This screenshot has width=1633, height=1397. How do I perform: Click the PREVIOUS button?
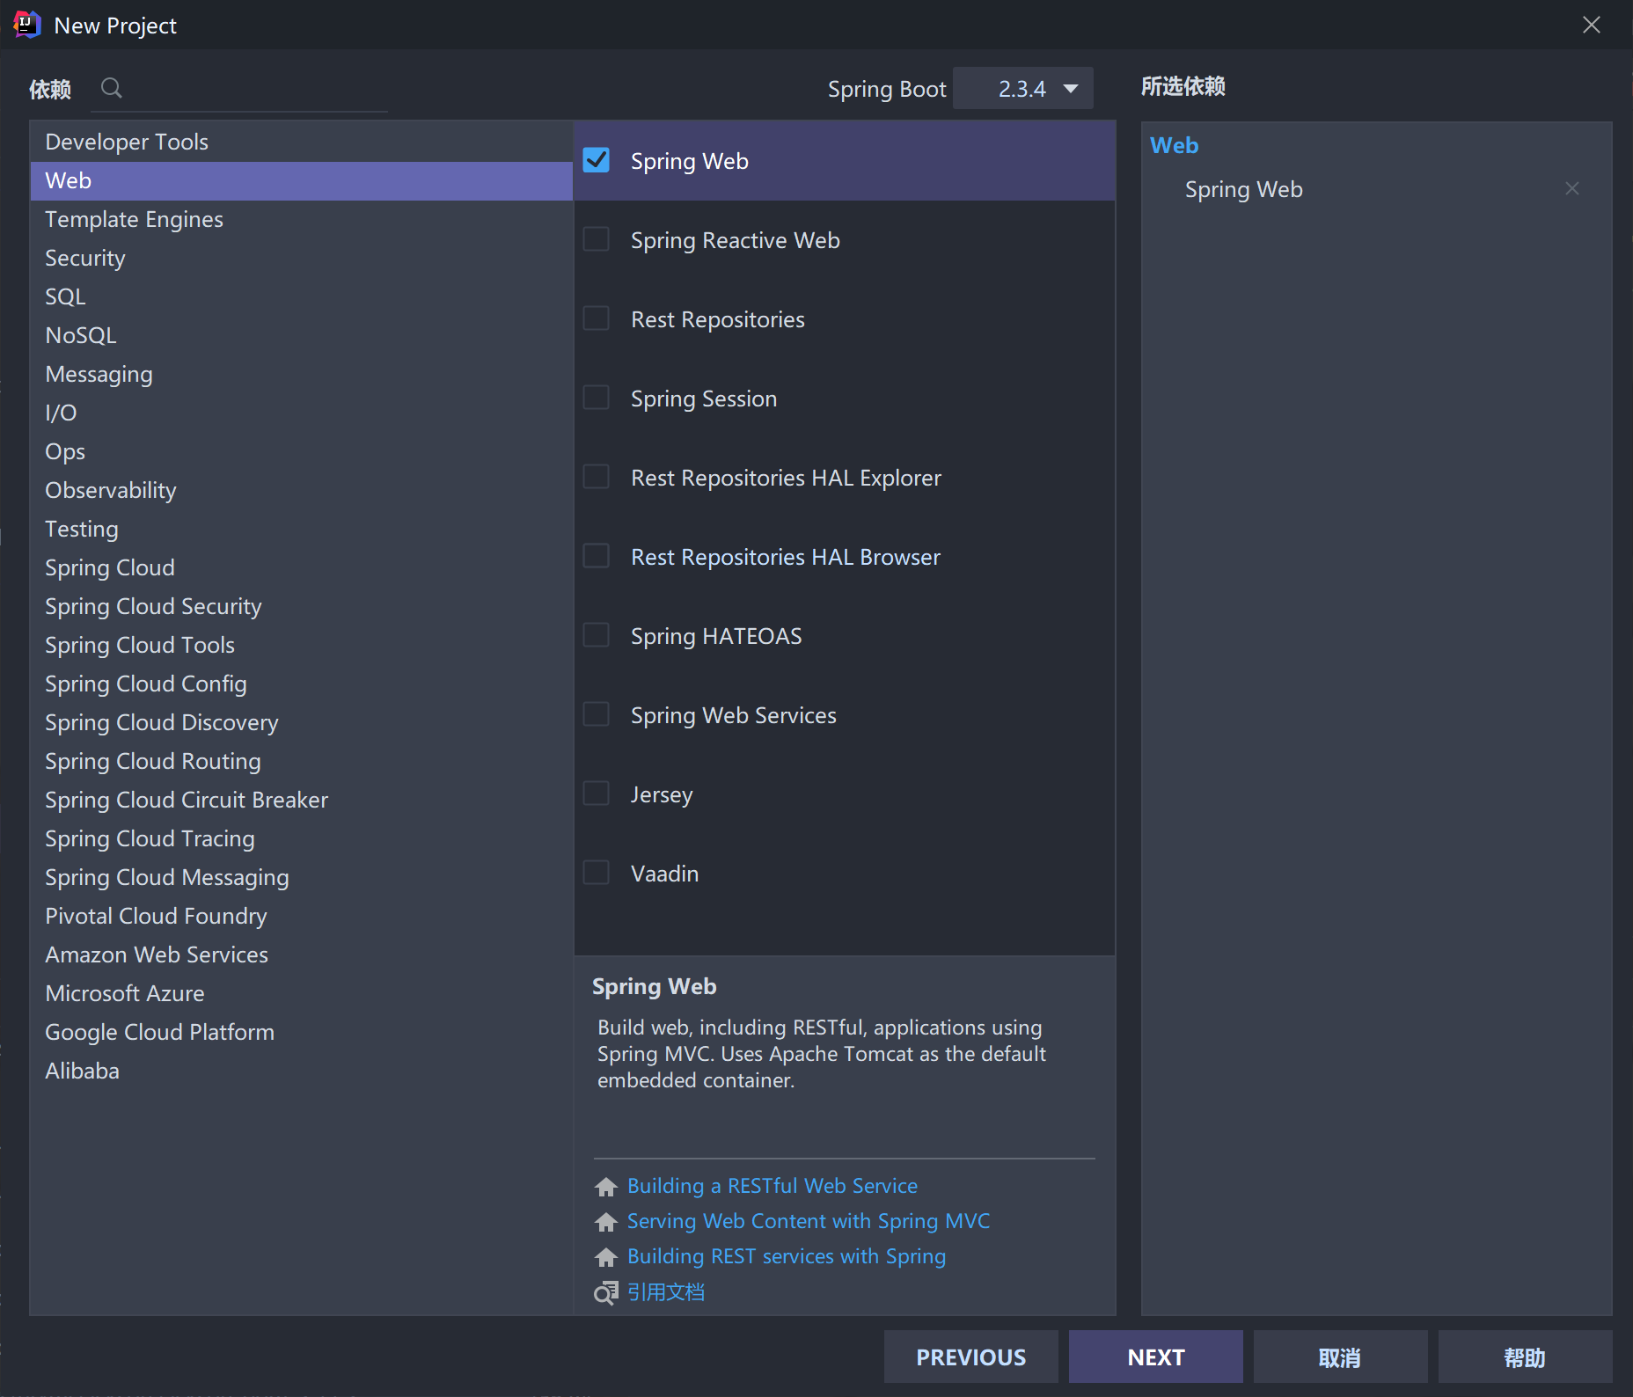pyautogui.click(x=970, y=1357)
